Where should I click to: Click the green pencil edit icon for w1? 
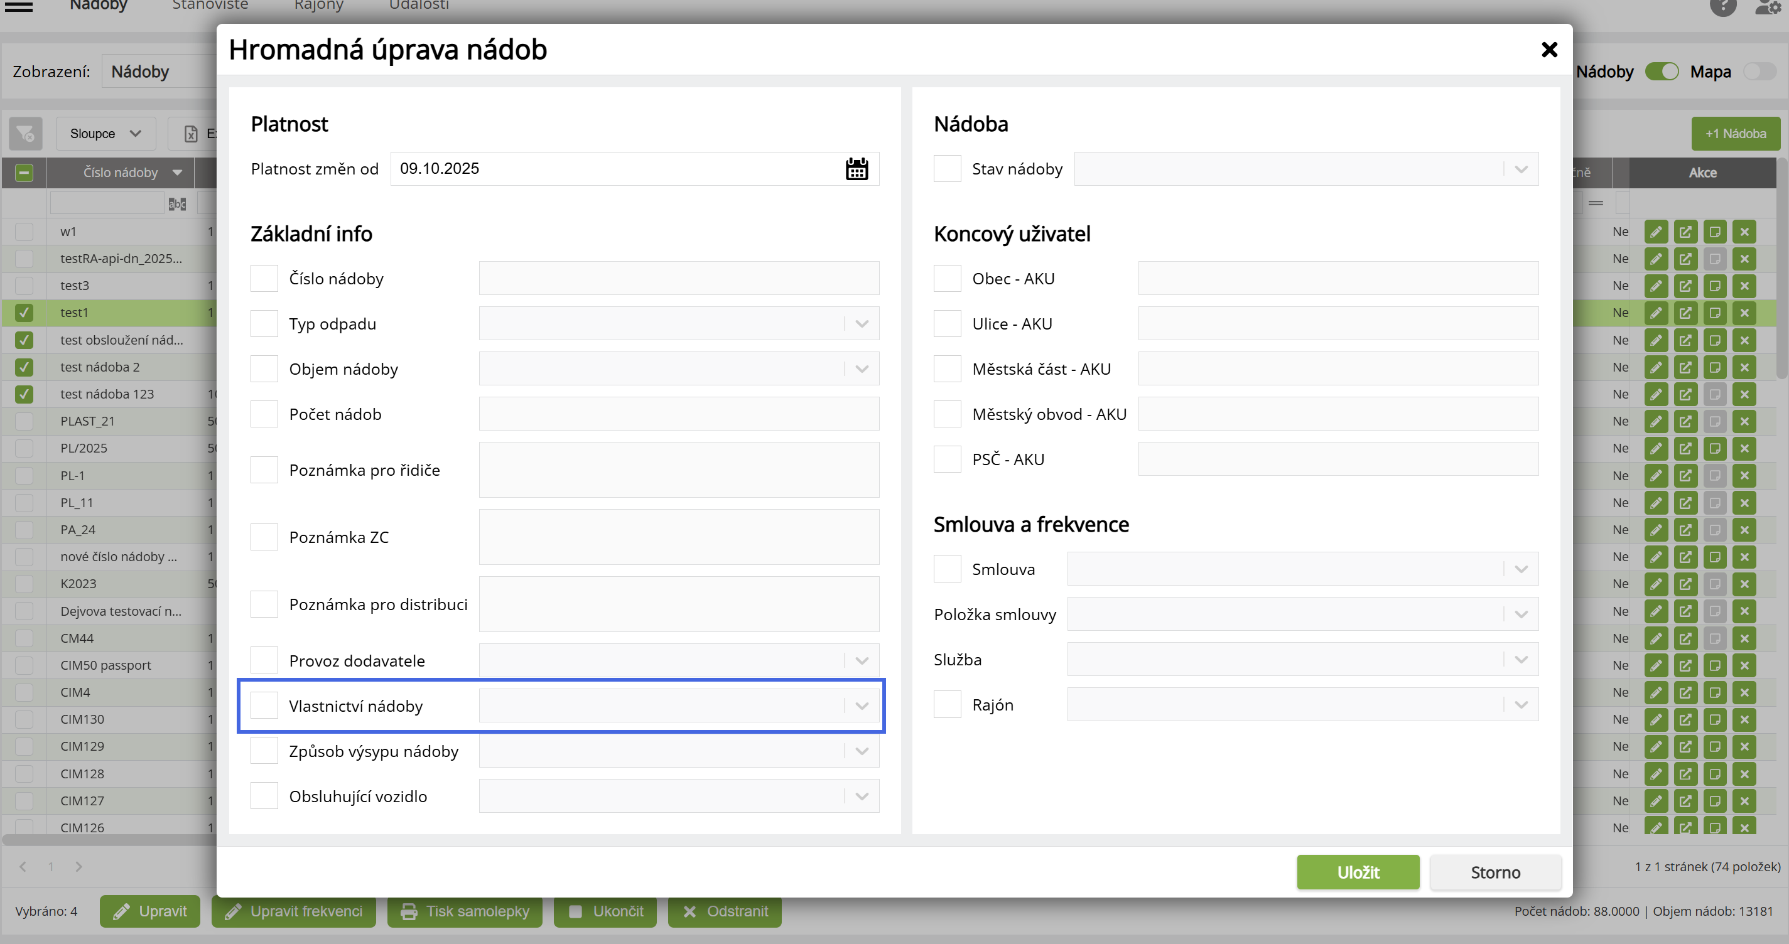(x=1656, y=232)
